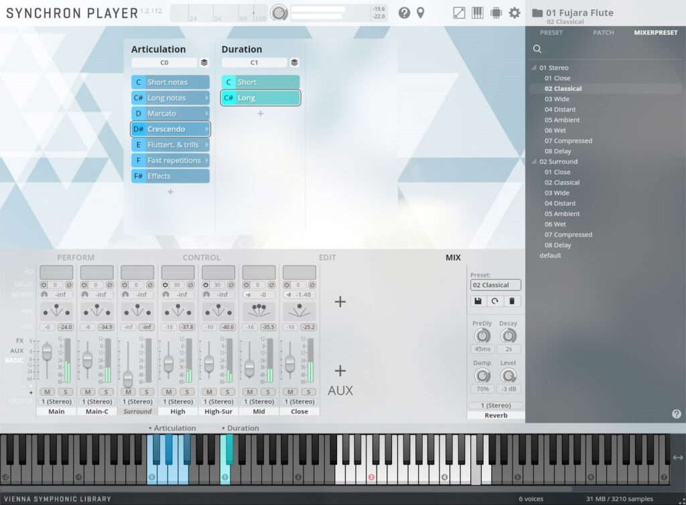This screenshot has height=505, width=686.
Task: Save the mixer preset with disk icon
Action: pyautogui.click(x=478, y=301)
